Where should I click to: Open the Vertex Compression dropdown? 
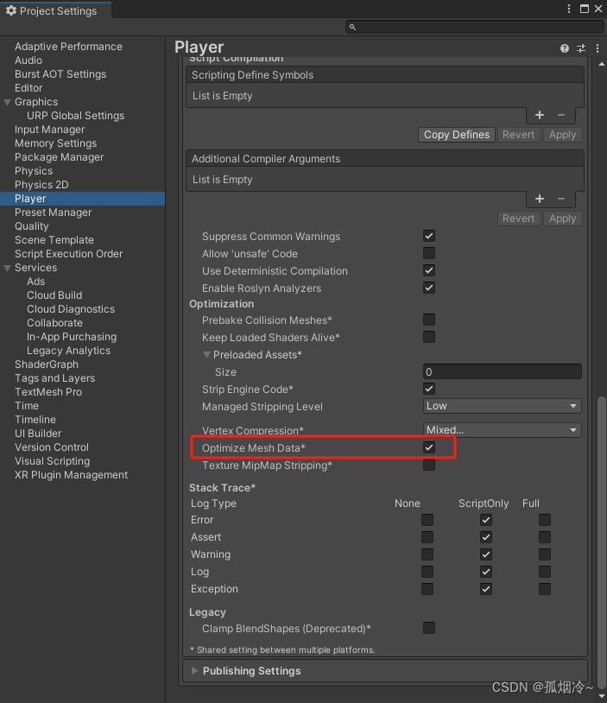coord(502,429)
